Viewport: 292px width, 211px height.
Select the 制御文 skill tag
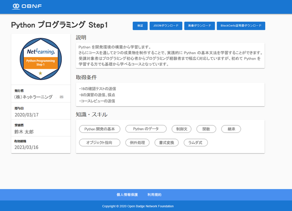click(x=182, y=129)
